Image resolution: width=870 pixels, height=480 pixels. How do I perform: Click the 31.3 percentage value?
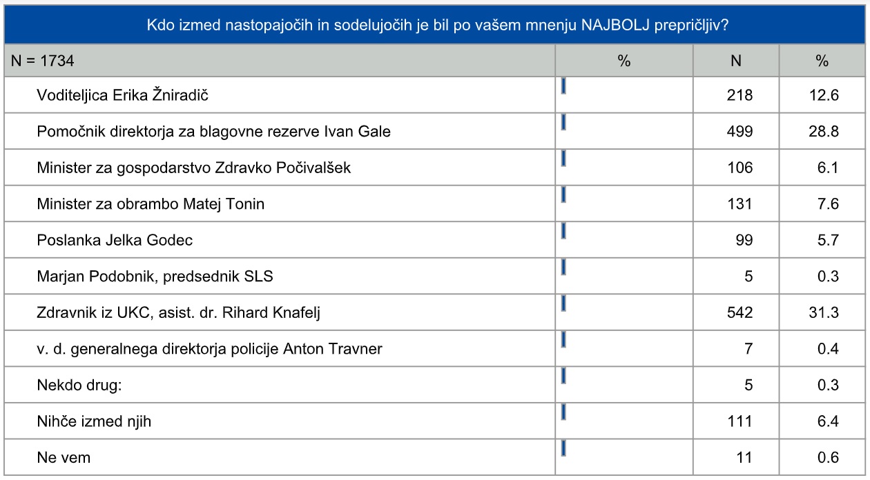(x=824, y=313)
